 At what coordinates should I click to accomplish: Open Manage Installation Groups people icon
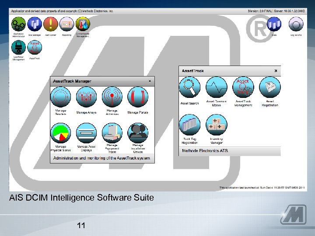tap(138, 133)
